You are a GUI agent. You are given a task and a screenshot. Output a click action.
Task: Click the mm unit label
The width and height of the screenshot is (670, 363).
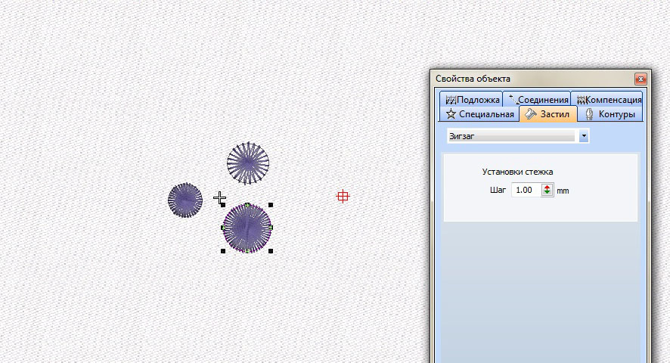point(563,191)
